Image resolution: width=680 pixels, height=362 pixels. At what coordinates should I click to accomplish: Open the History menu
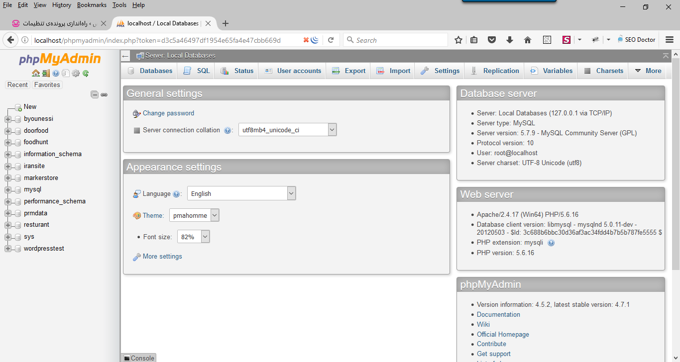(x=62, y=5)
